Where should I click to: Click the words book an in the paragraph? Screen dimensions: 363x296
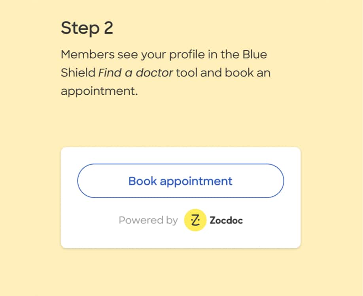(245, 73)
